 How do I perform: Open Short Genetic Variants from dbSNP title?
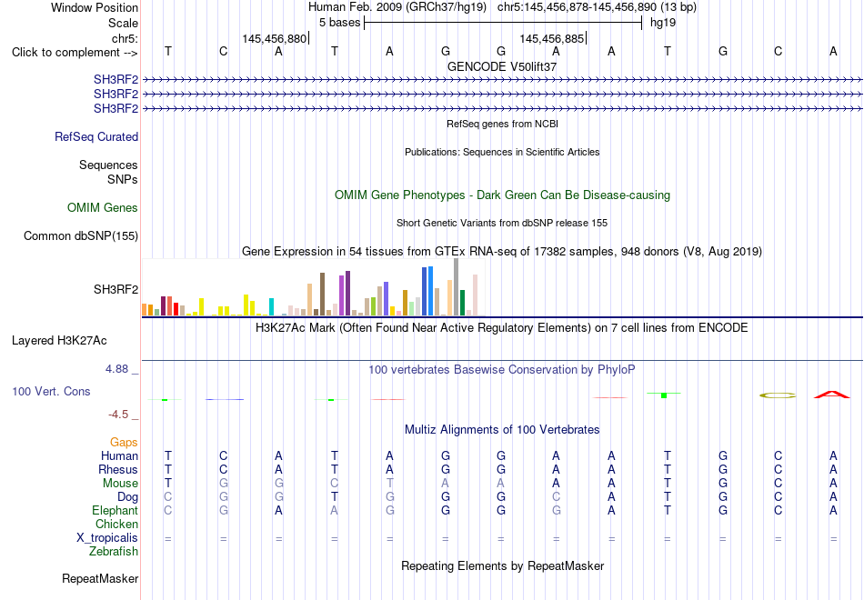502,223
